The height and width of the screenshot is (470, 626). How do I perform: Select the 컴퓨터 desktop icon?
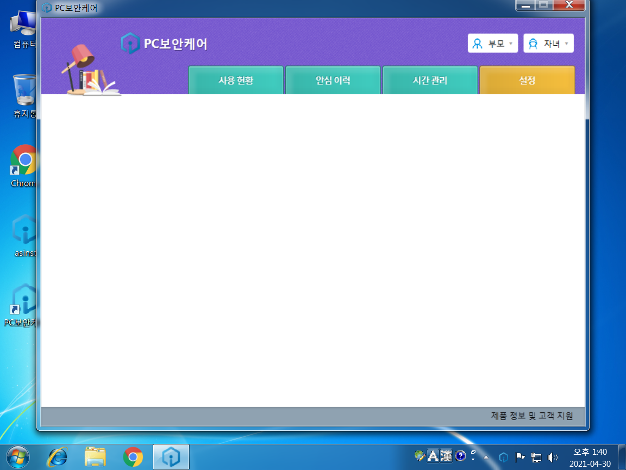click(24, 30)
